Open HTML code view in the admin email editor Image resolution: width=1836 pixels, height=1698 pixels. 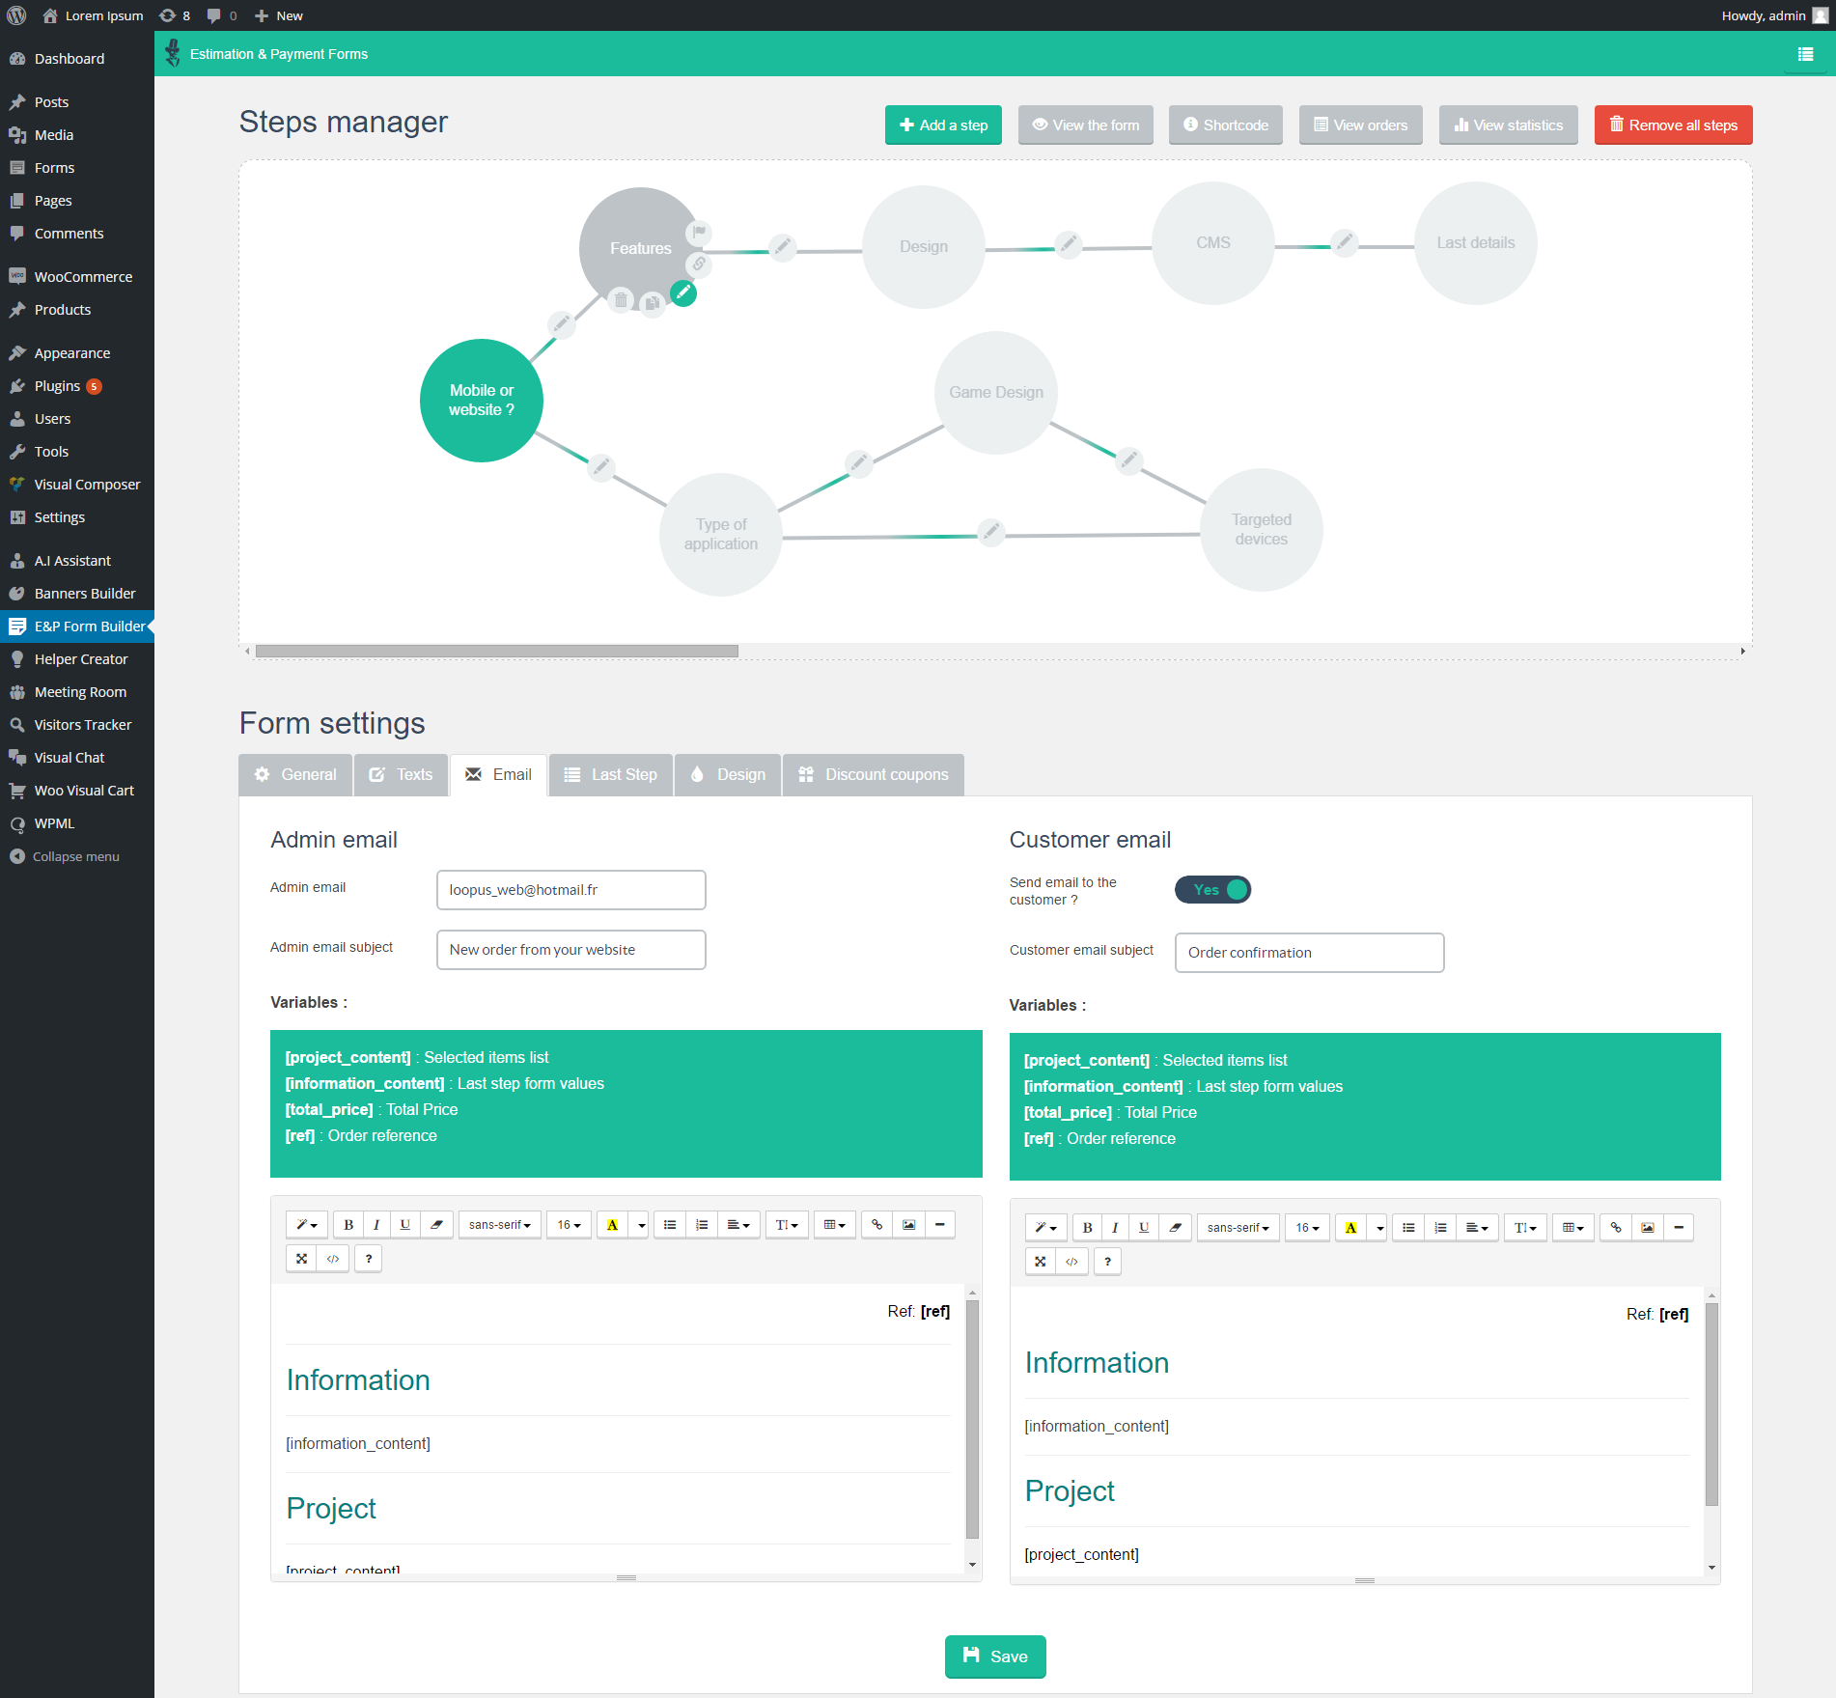pos(333,1258)
